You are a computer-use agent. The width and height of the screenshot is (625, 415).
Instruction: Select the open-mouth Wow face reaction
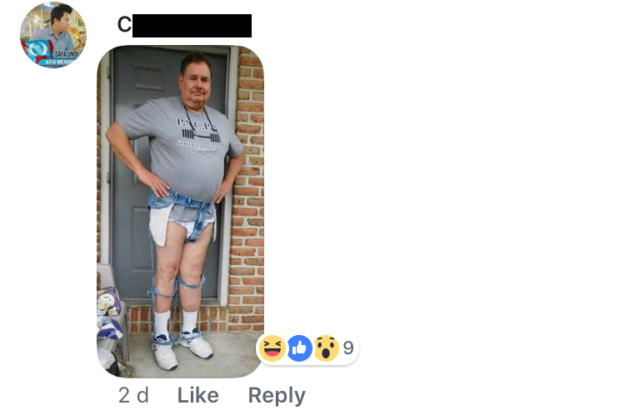click(326, 348)
